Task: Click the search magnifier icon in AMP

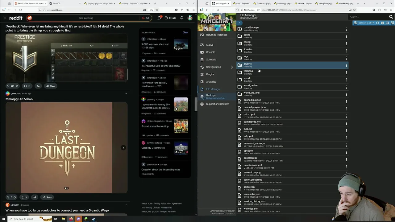Action: [391, 17]
